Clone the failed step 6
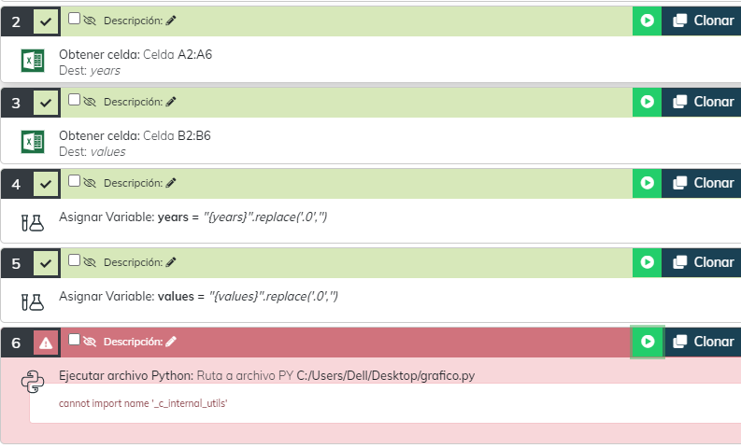Screen dimensions: 741x448 click(702, 342)
